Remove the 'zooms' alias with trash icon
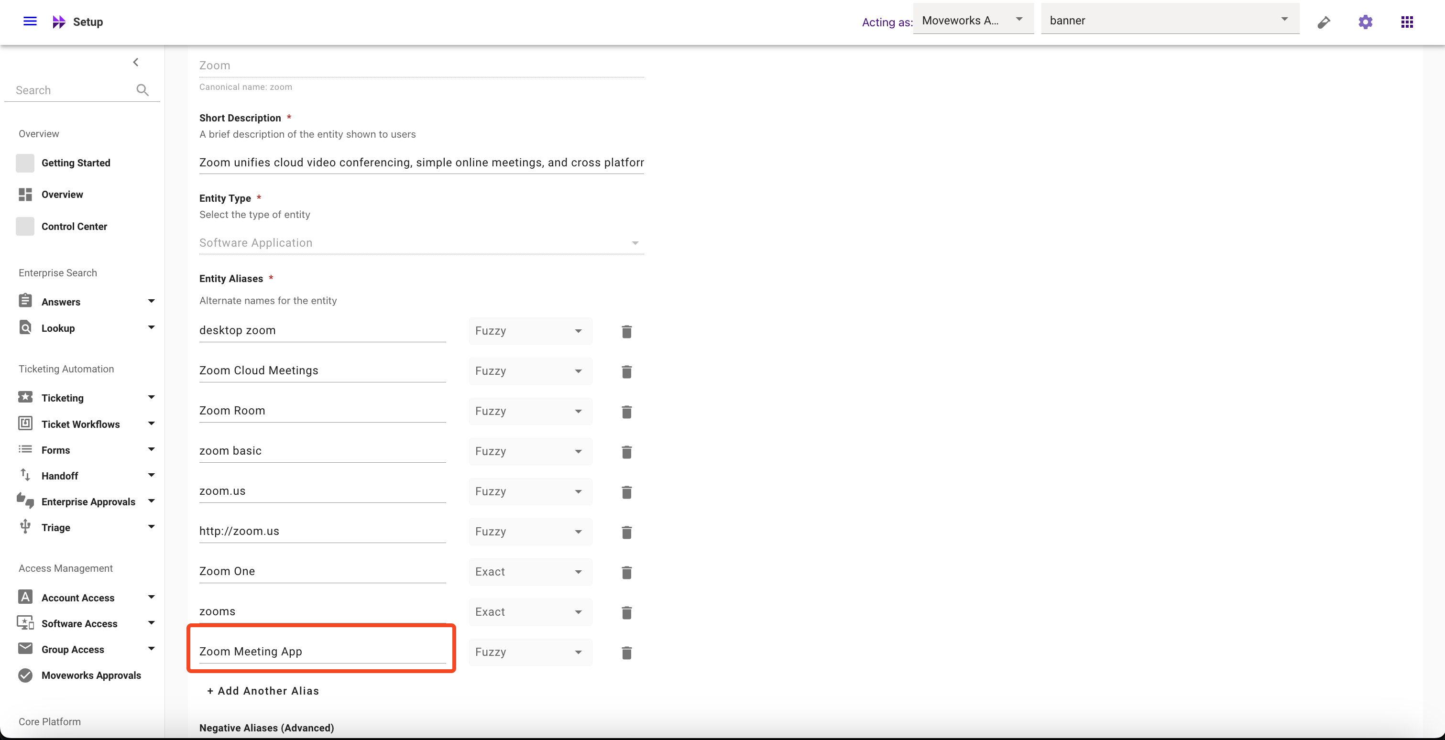Viewport: 1445px width, 740px height. click(626, 612)
